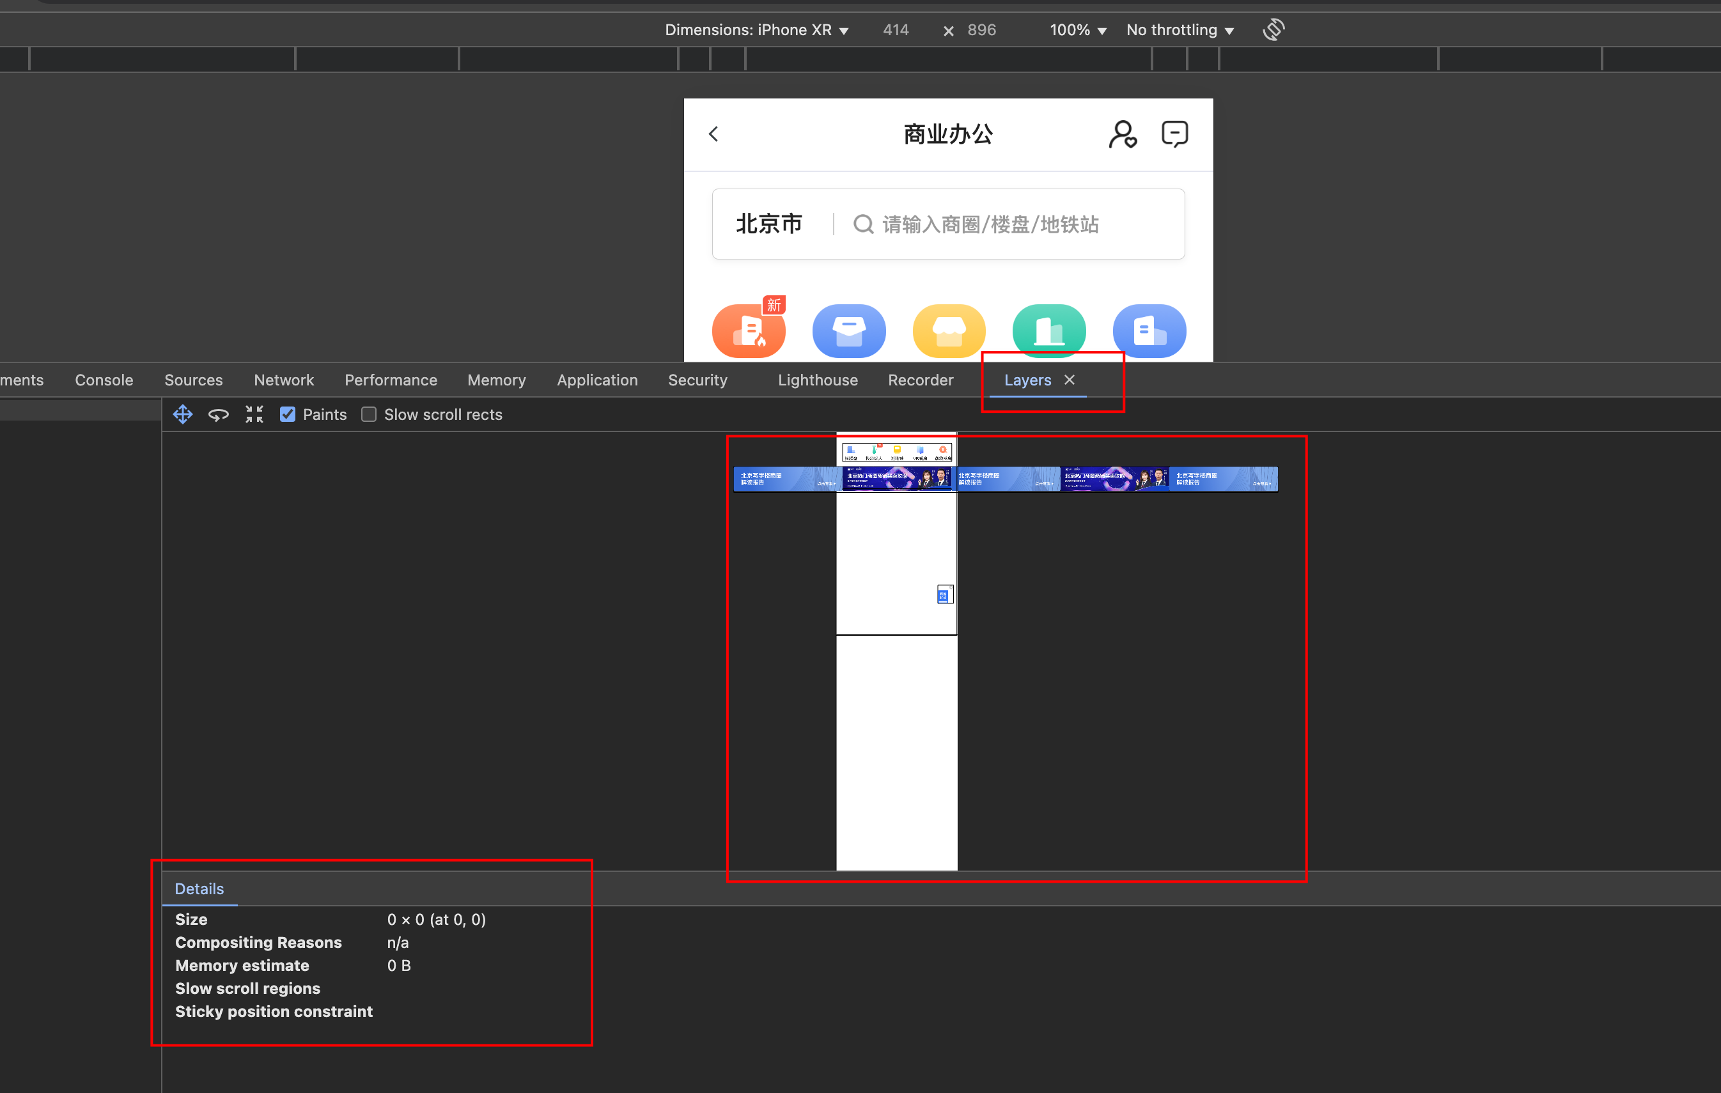Open the Application tab
The image size is (1721, 1093).
598,380
